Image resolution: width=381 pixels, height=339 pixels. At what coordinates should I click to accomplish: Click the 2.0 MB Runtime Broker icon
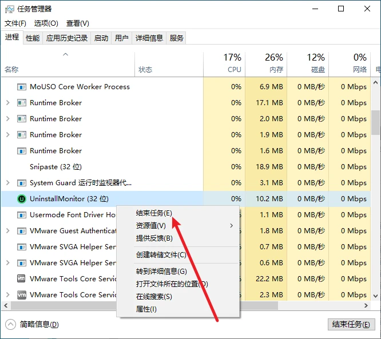(x=22, y=119)
